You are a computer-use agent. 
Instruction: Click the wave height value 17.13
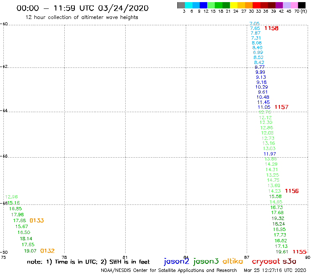coord(281,246)
